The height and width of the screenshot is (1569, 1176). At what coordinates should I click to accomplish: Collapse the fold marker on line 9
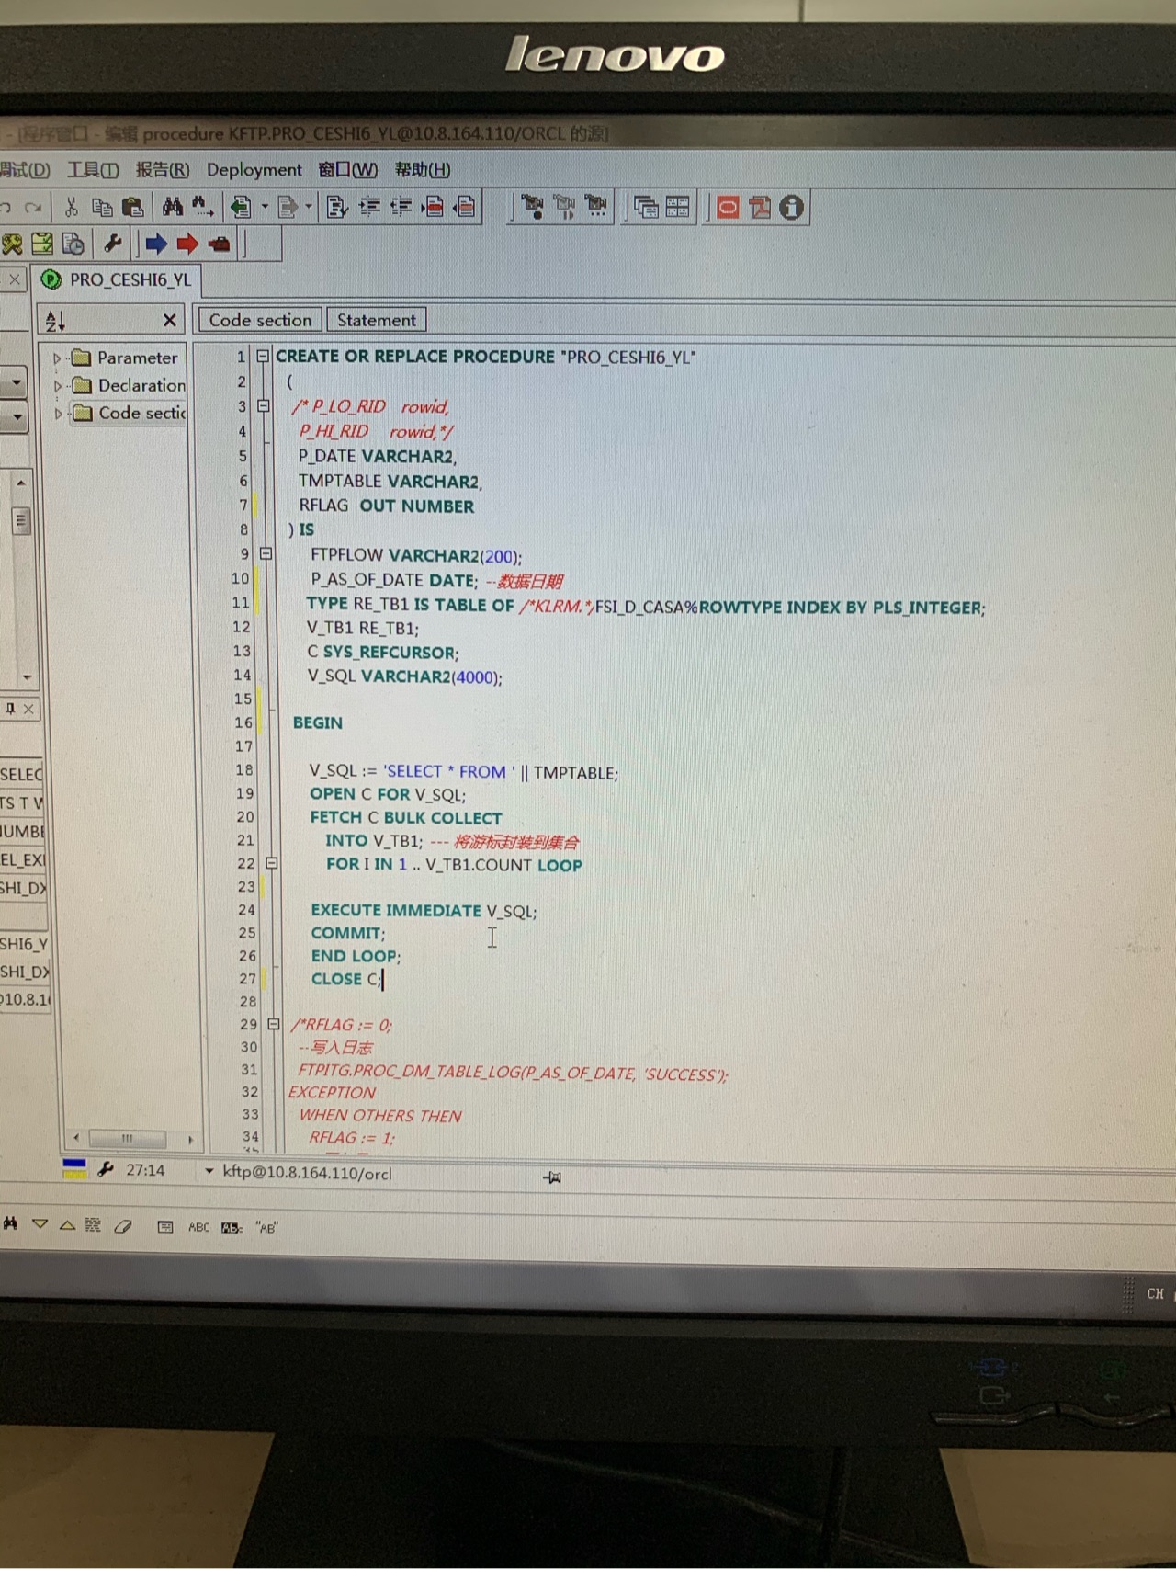tap(266, 554)
